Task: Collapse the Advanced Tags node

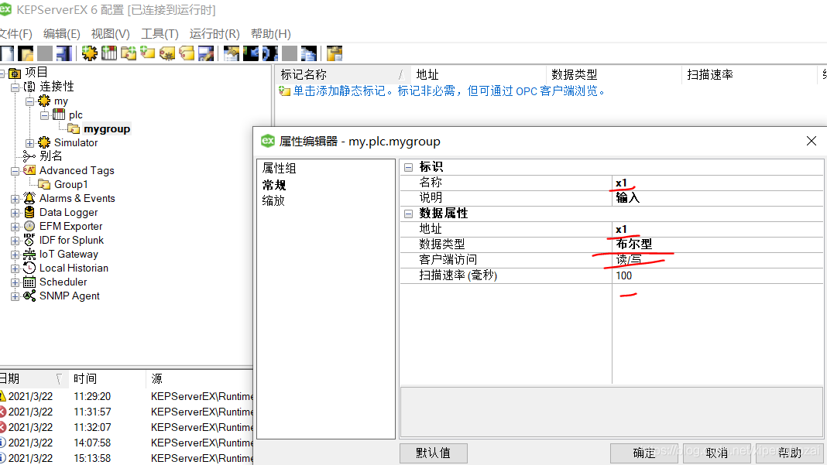Action: pos(15,171)
